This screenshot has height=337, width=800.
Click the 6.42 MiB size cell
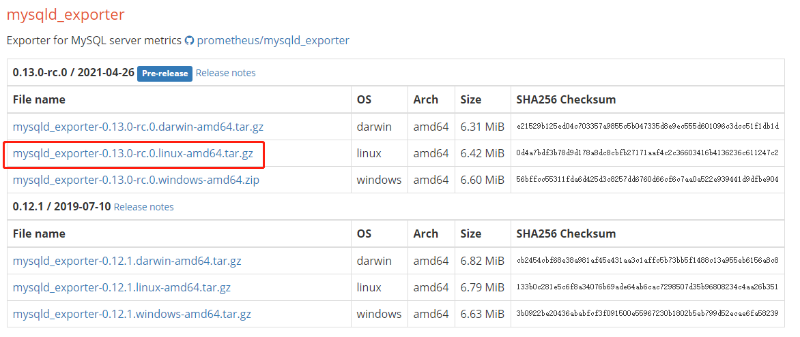482,153
